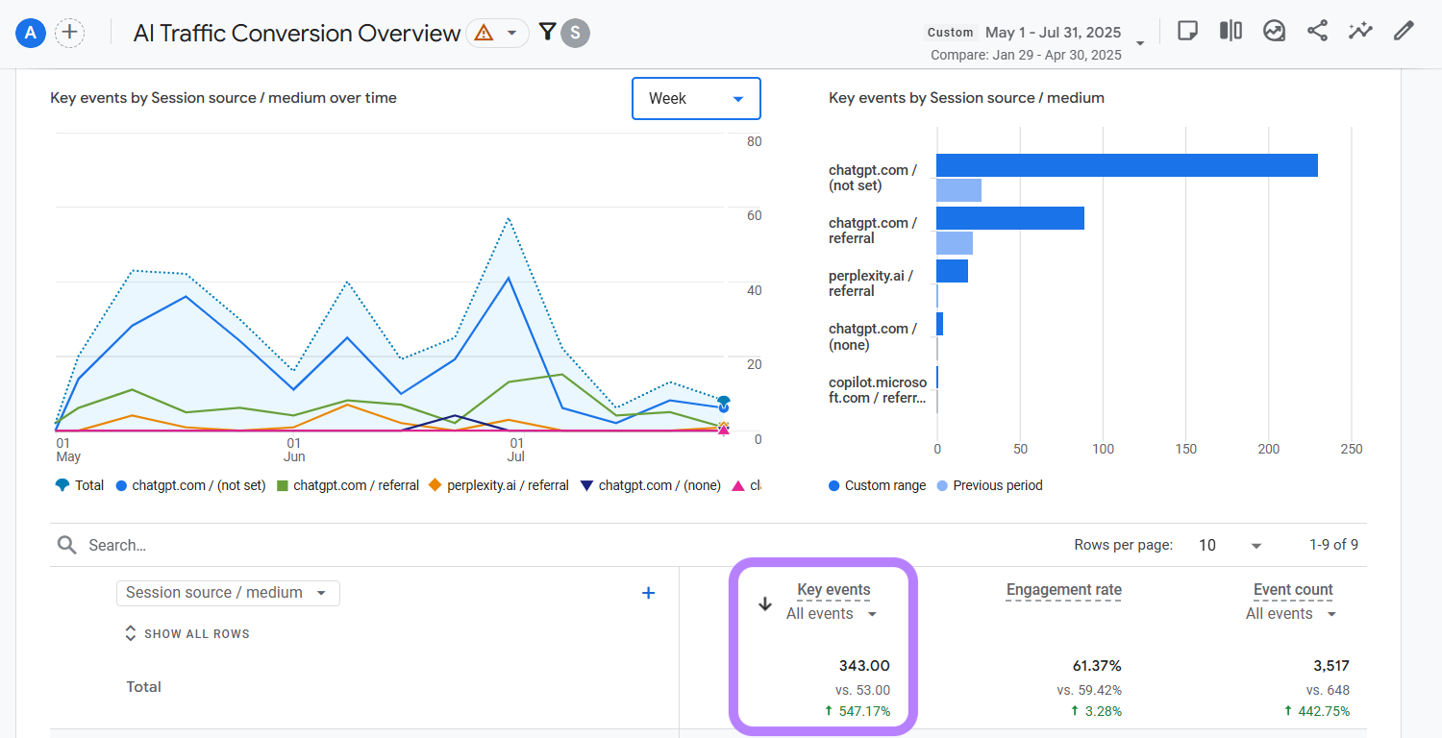This screenshot has width=1442, height=738.
Task: Expand the Session source / medium dropdown
Action: click(x=228, y=593)
